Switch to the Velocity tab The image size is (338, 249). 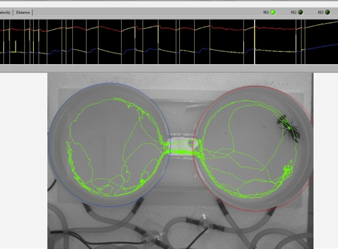[5, 12]
